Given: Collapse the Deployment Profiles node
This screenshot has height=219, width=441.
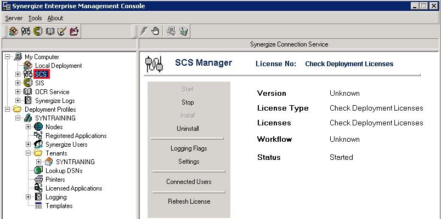Looking at the screenshot, I should click(x=8, y=109).
